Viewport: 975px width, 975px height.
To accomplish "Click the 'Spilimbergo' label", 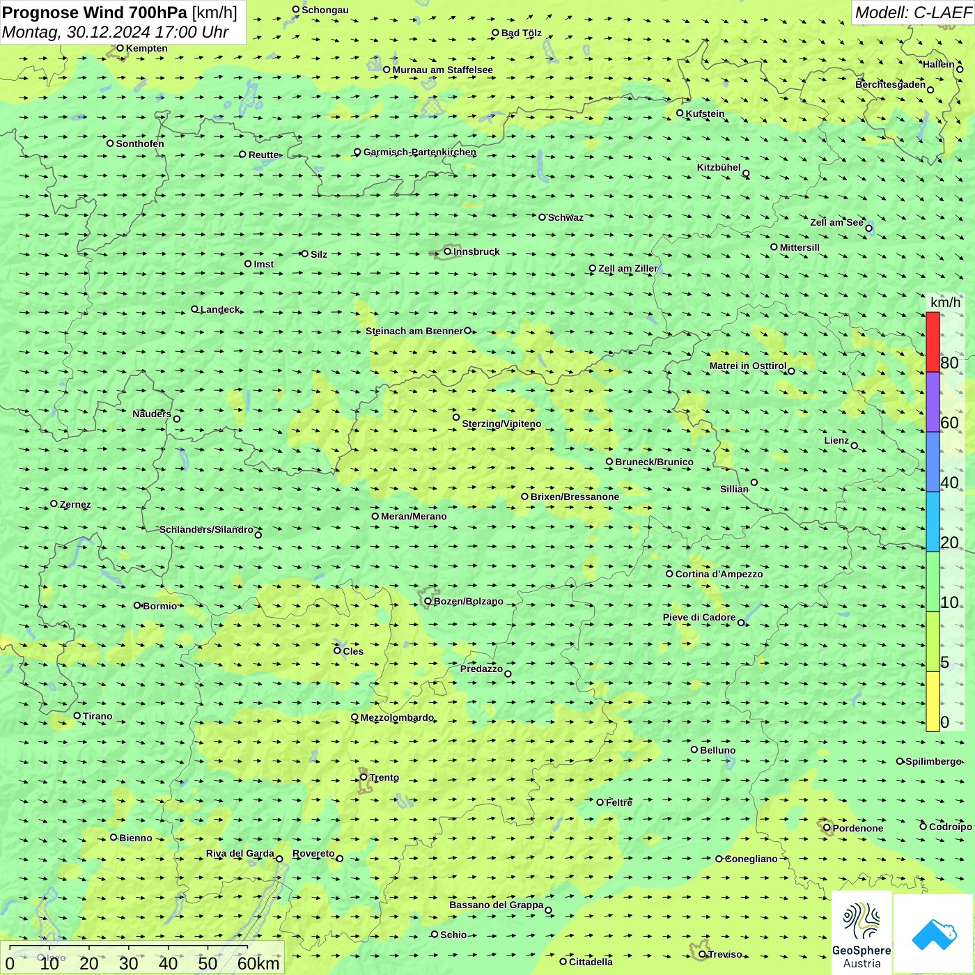I will coord(934,761).
